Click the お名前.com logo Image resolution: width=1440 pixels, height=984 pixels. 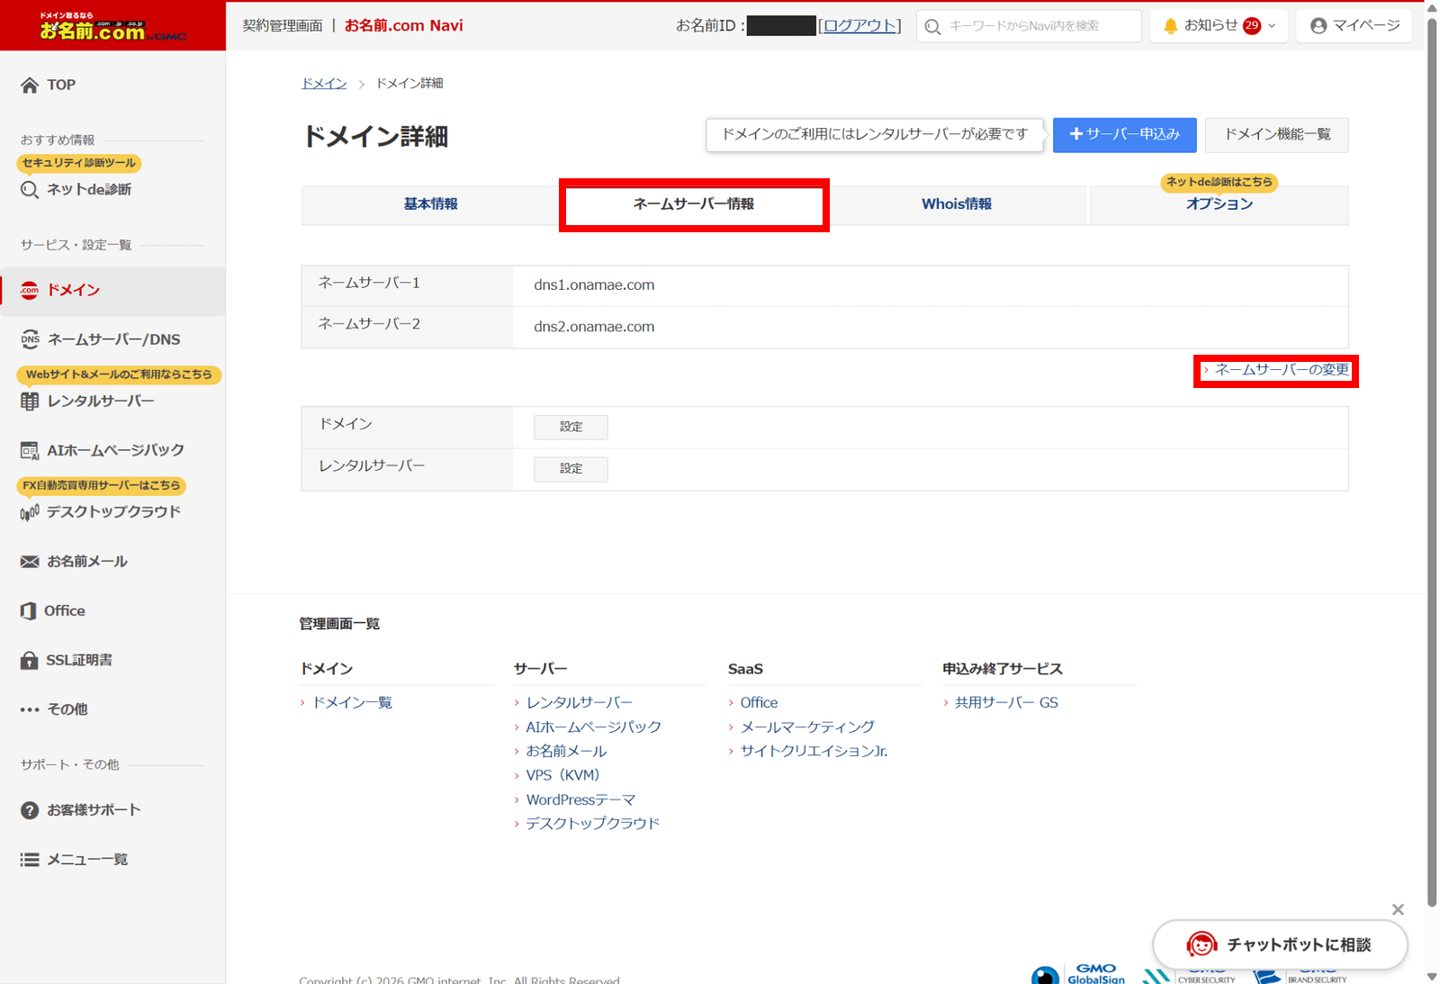[112, 27]
